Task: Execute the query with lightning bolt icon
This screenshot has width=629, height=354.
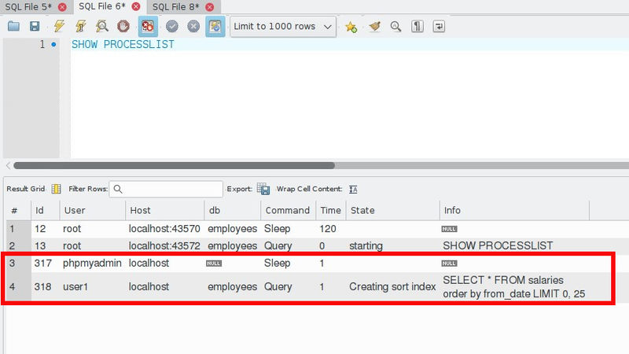Action: pyautogui.click(x=59, y=27)
